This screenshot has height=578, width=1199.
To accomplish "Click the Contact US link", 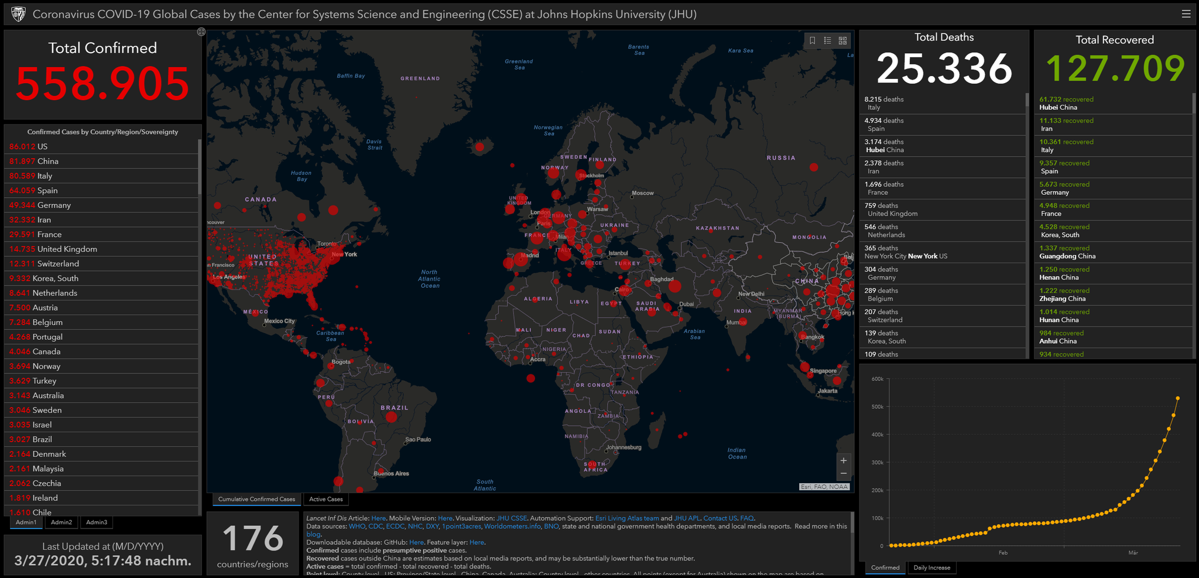I will [x=720, y=518].
